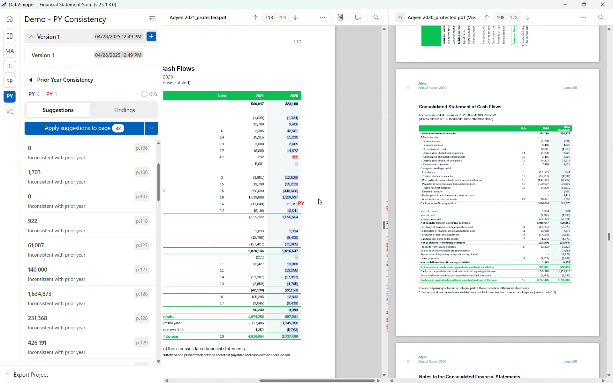
Task: Collapse the Version 1 header
Action: [x=31, y=36]
